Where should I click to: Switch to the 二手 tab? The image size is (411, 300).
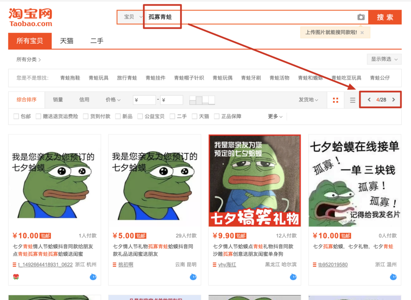[x=97, y=41]
